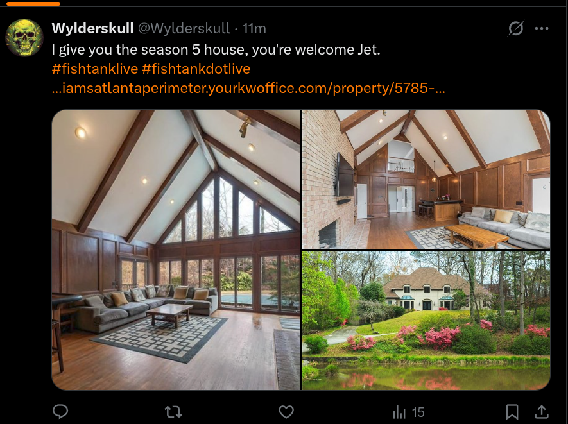Open the reply comment icon
The height and width of the screenshot is (424, 568).
coord(60,412)
